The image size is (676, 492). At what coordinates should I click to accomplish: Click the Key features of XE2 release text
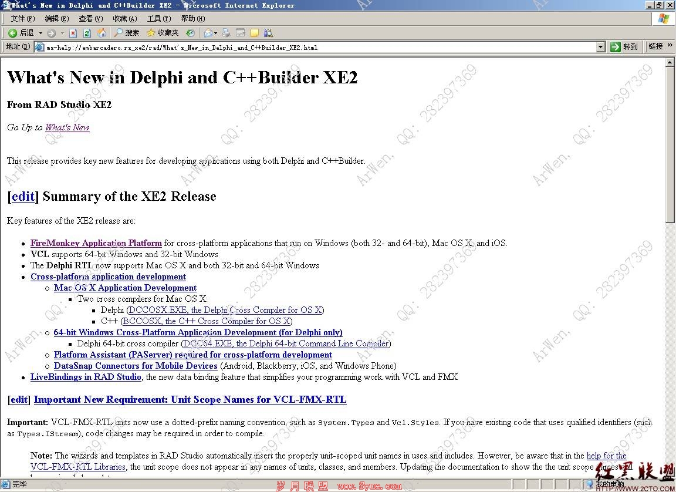(71, 221)
